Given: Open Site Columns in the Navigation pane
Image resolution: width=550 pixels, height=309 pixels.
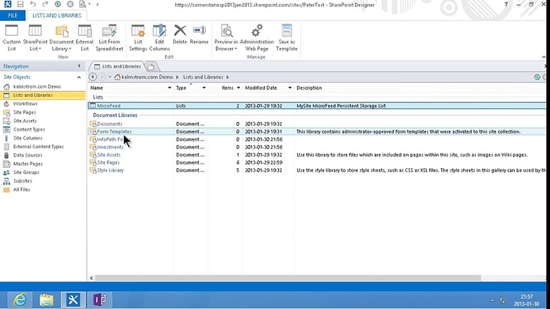Looking at the screenshot, I should [x=27, y=138].
